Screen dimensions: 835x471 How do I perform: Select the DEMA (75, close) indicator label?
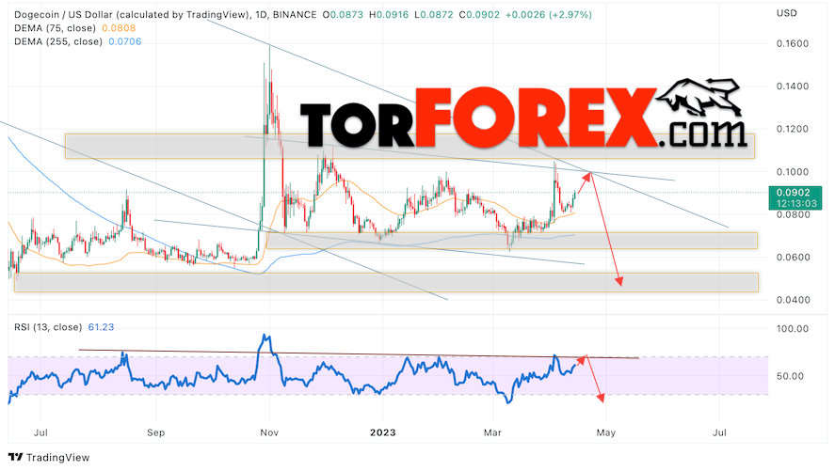[55, 28]
